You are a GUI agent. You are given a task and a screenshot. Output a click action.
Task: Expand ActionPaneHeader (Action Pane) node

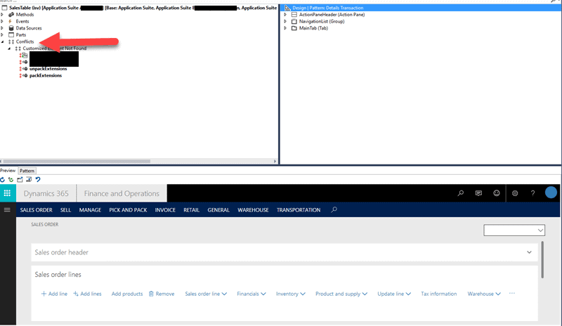[x=286, y=14]
